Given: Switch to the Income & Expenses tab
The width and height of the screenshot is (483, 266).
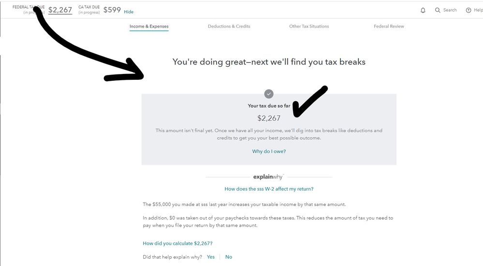Looking at the screenshot, I should coord(149,26).
